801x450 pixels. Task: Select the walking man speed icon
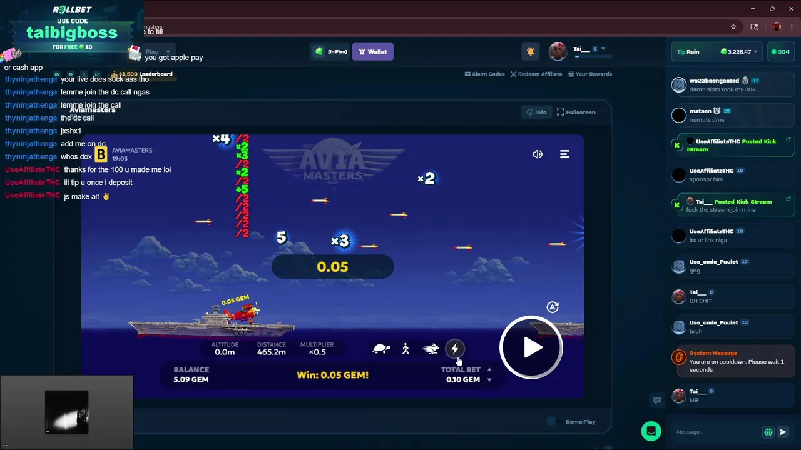[406, 349]
